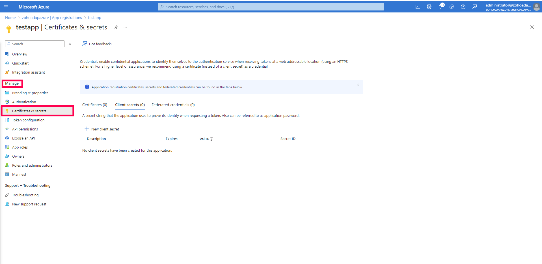Open the Federated credentials (0) tab
This screenshot has width=542, height=264.
coord(173,105)
